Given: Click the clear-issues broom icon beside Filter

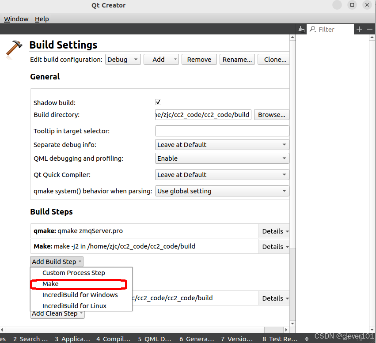Looking at the screenshot, I should 301,29.
